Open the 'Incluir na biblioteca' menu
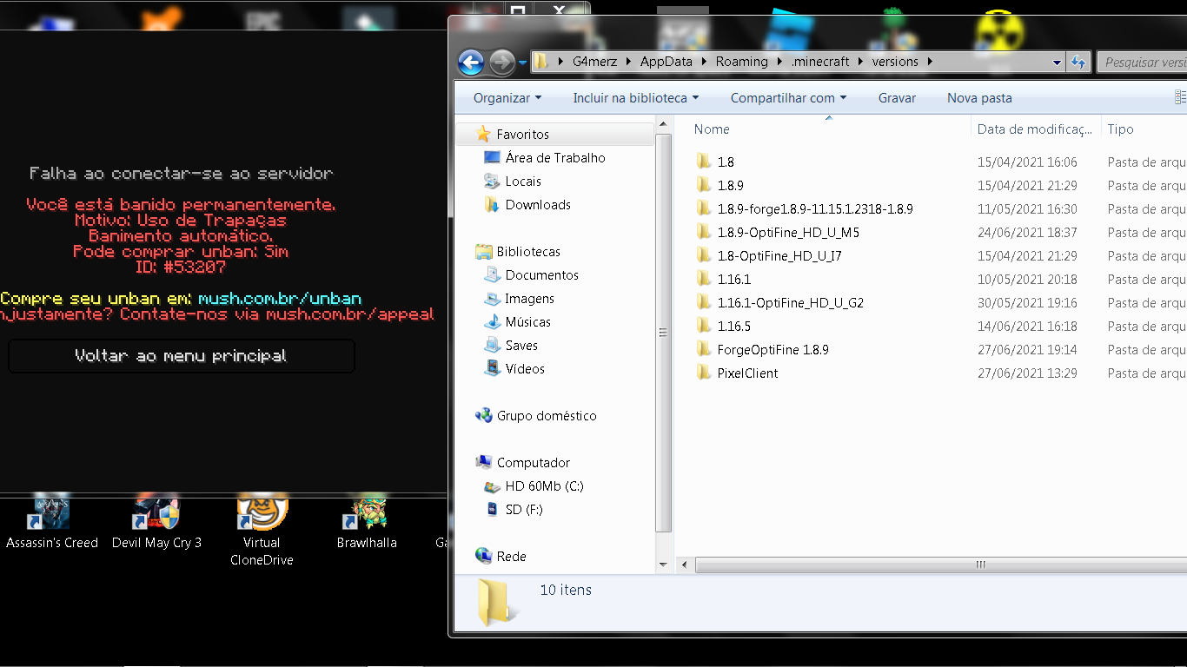The width and height of the screenshot is (1187, 667). 635,98
